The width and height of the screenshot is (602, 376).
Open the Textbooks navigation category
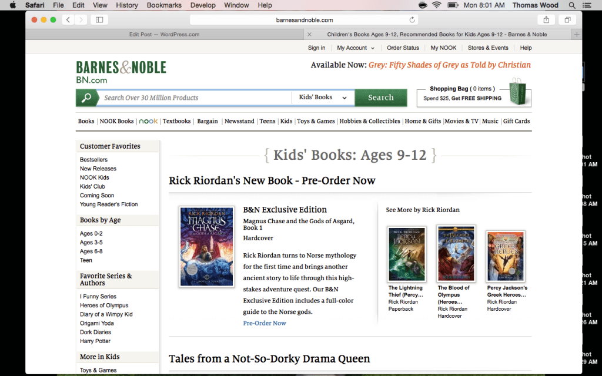tap(176, 121)
